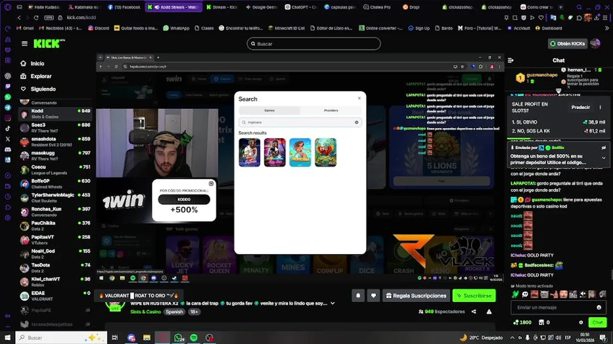Open the user profile avatar menu
This screenshot has height=344, width=613.
[595, 43]
